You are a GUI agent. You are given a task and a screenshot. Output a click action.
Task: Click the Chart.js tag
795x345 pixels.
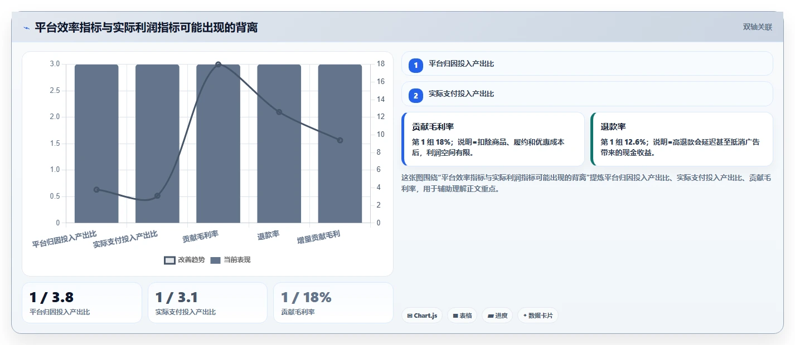pyautogui.click(x=422, y=316)
